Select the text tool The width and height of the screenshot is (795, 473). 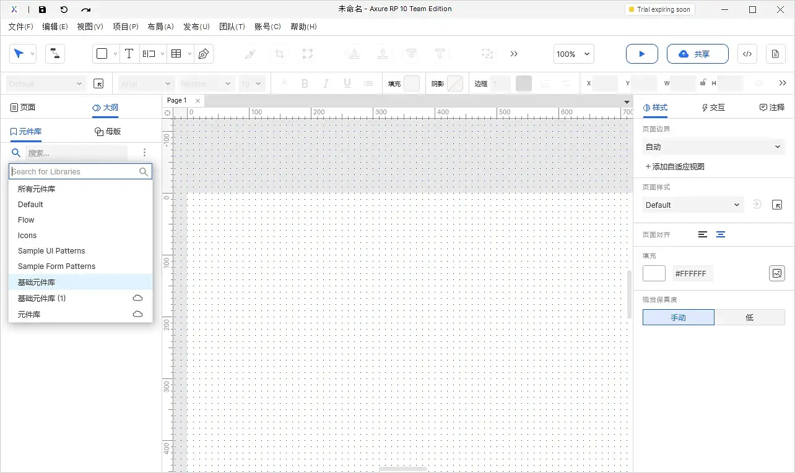pos(129,54)
